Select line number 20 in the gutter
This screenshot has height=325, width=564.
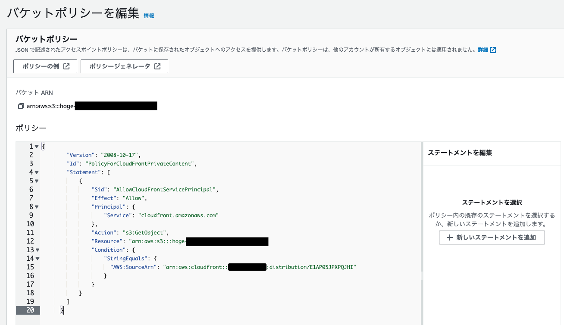tap(30, 310)
